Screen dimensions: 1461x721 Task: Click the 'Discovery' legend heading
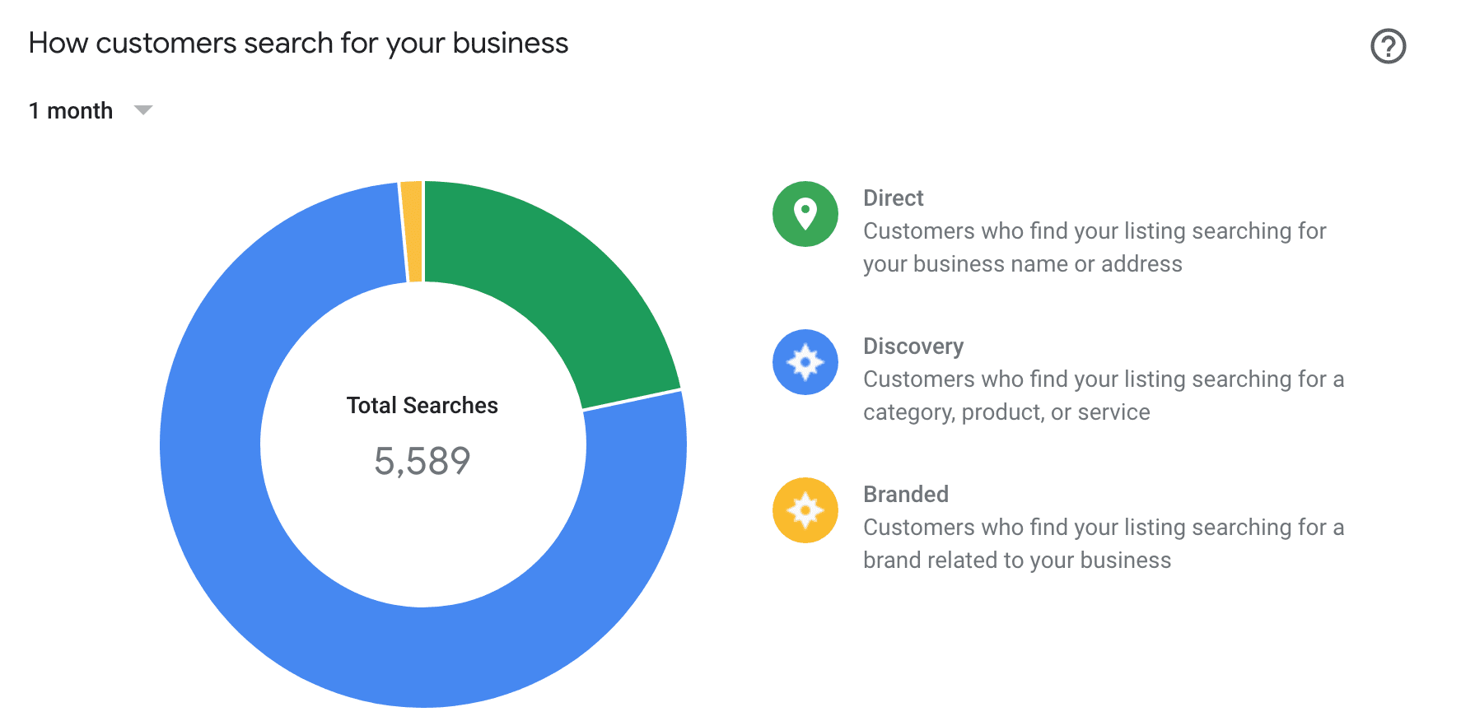pos(913,346)
